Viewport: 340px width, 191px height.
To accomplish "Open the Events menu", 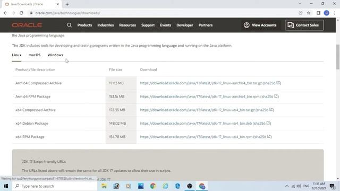I will point(165,25).
